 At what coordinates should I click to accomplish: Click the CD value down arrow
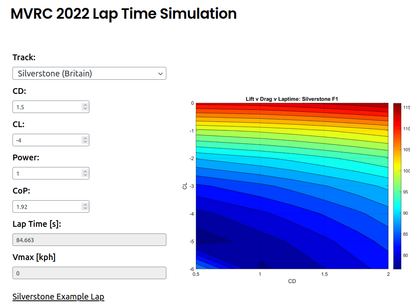tap(85, 109)
